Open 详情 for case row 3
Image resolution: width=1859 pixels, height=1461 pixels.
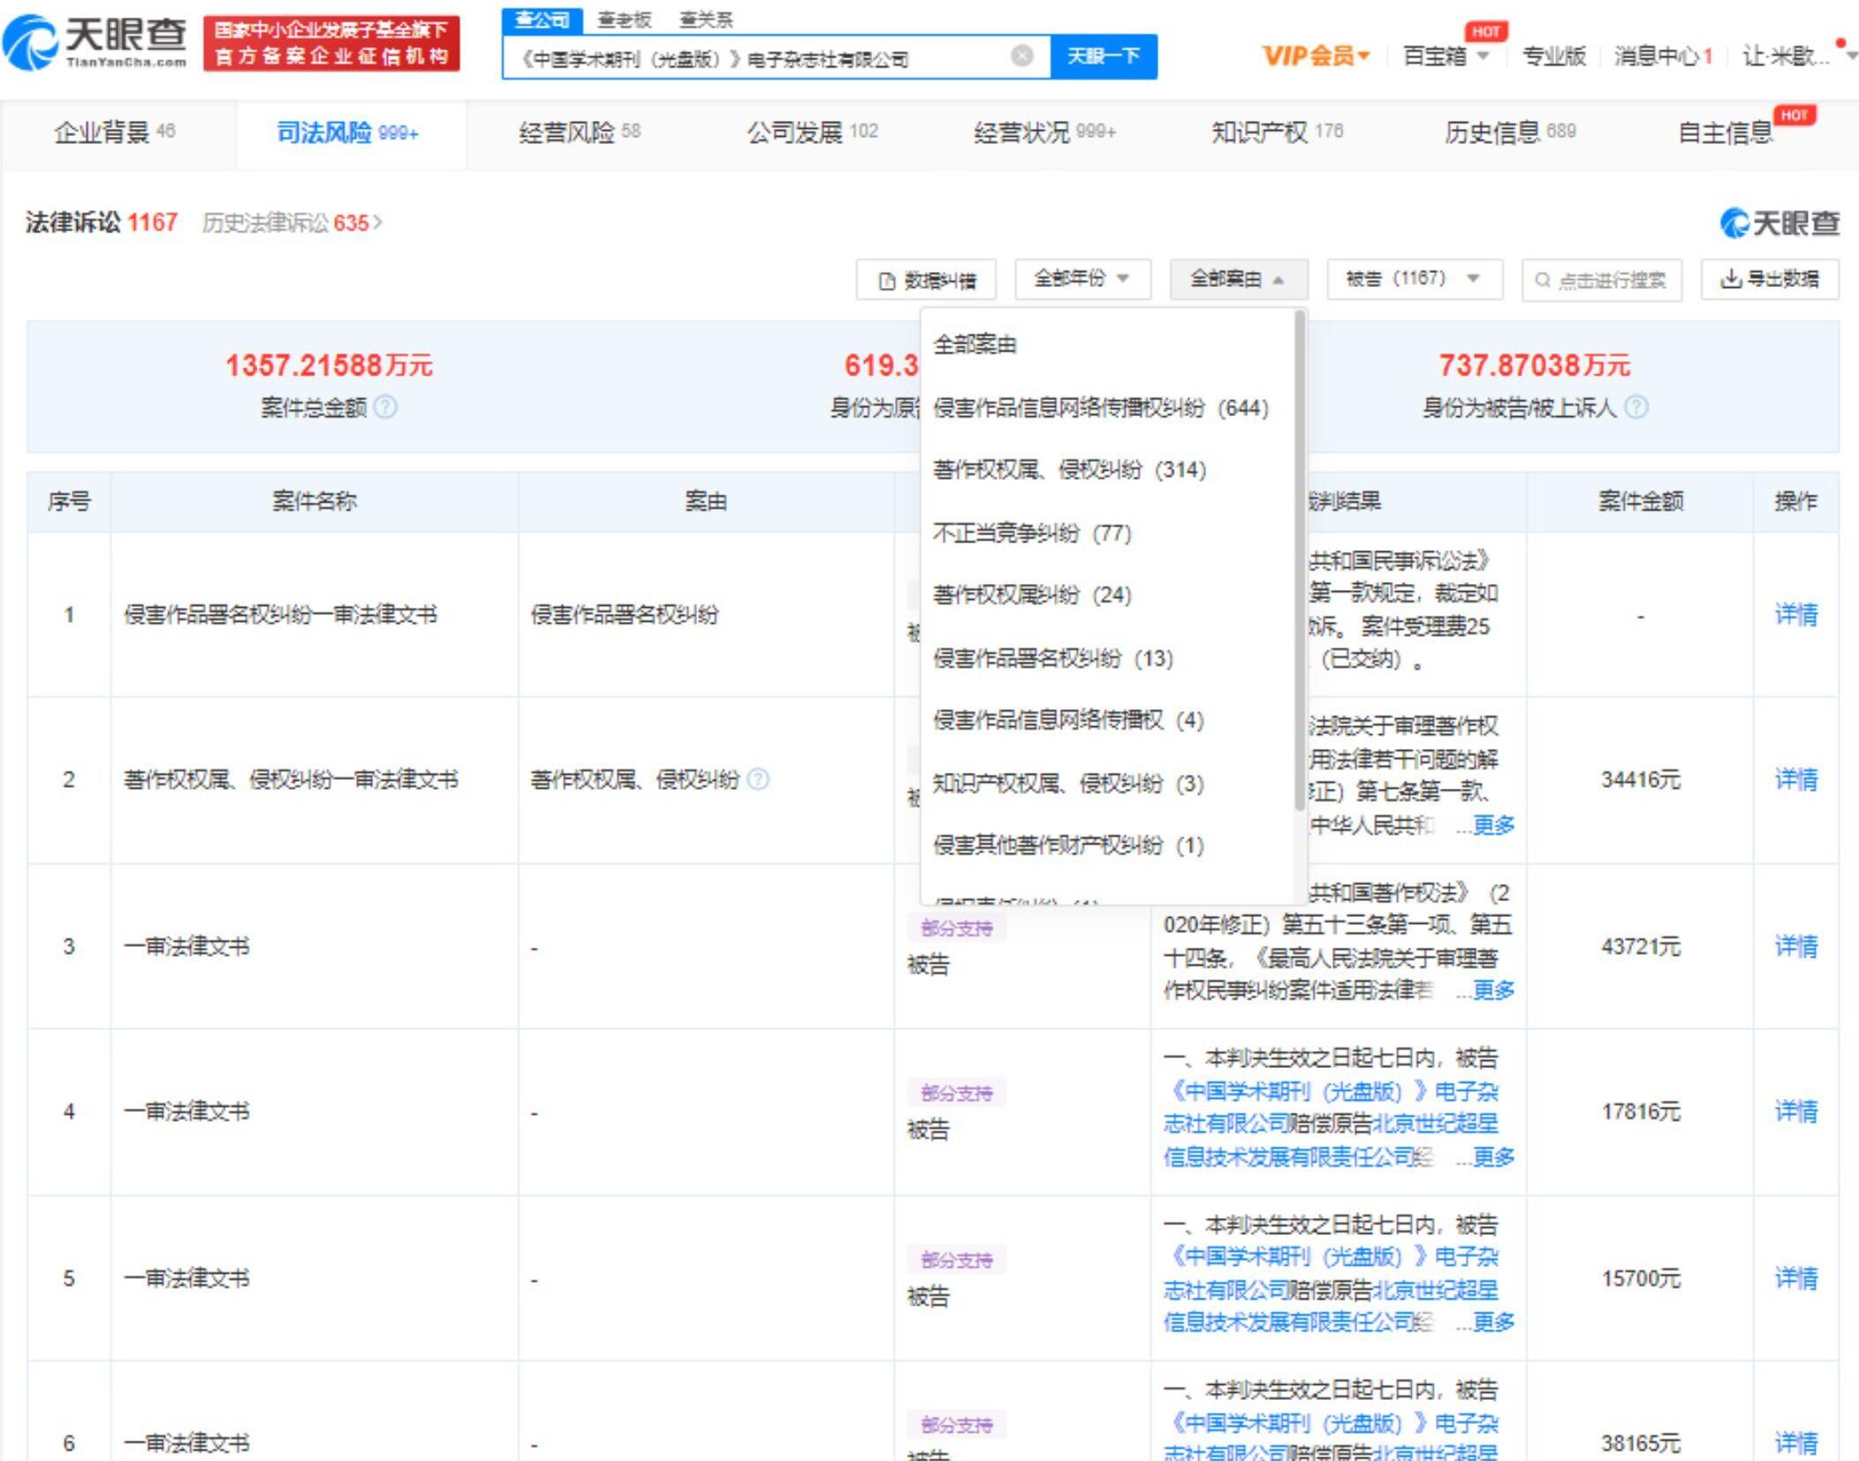[1796, 947]
